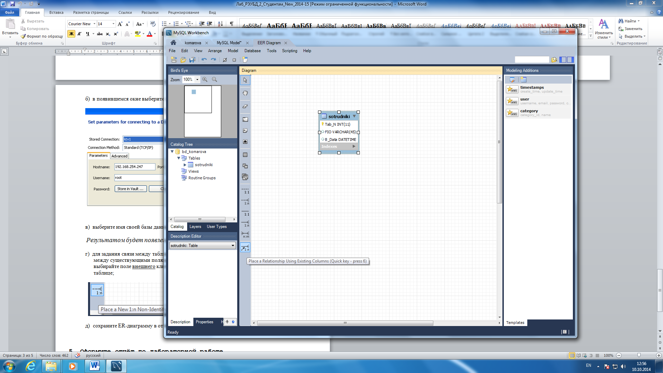
Task: Open the Вставка ribbon tab in Word
Action: click(x=56, y=12)
